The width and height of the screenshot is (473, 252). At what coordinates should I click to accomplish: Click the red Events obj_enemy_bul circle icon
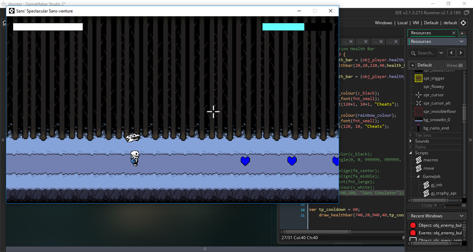pos(413,233)
